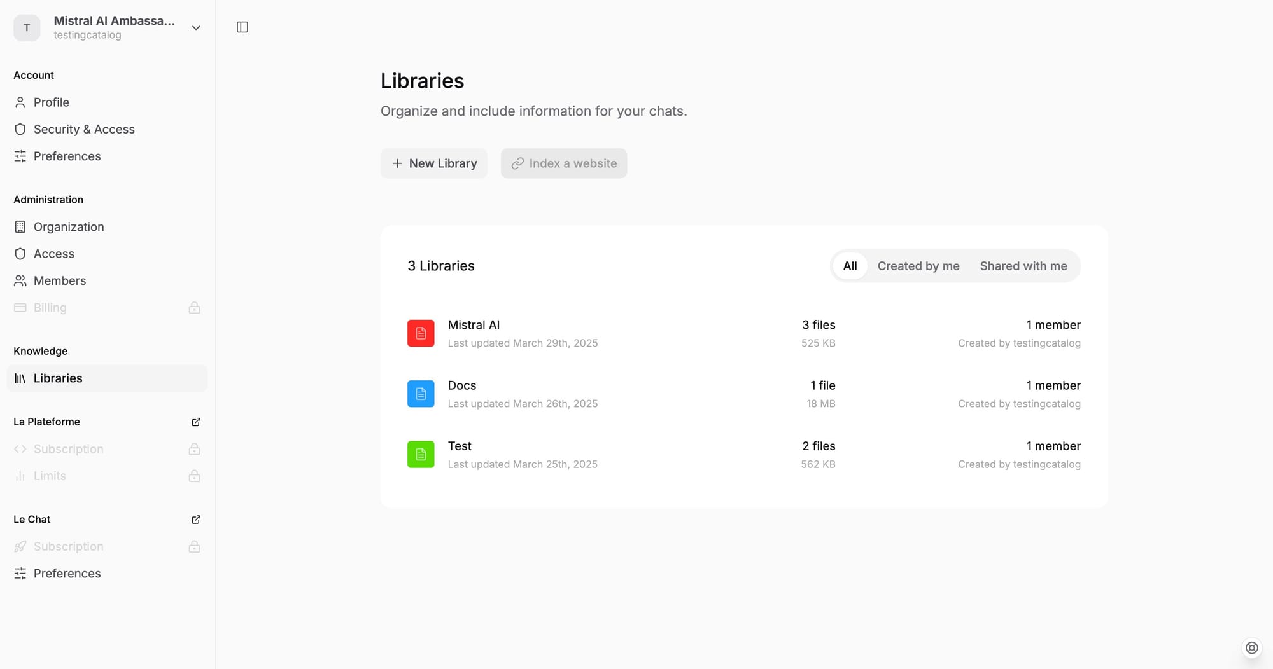Click the 1 member label for Docs

tap(1053, 385)
